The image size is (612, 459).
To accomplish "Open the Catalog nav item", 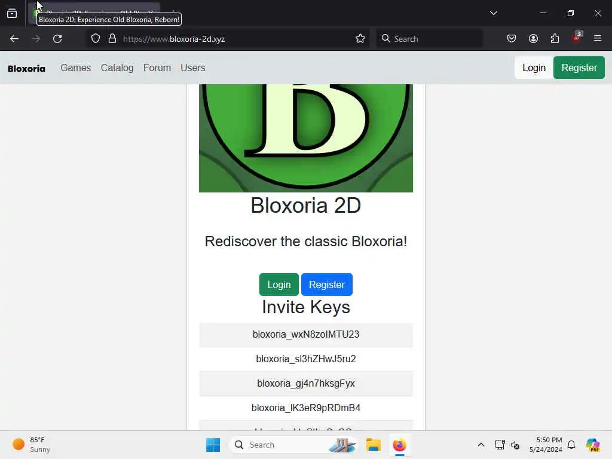I will (117, 68).
